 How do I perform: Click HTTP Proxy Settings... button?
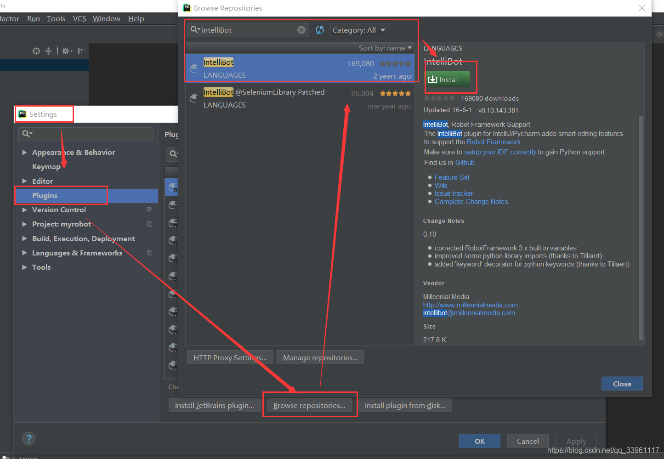tap(230, 357)
